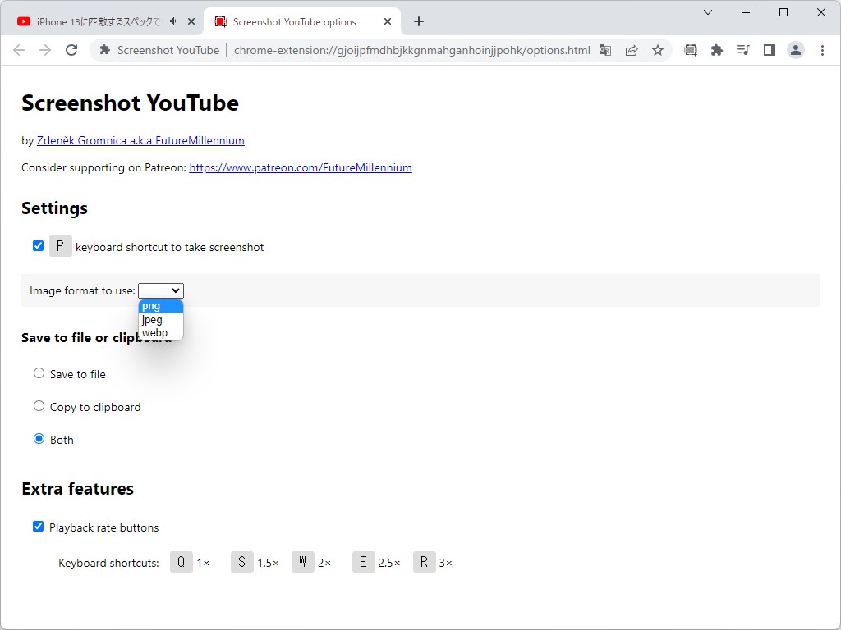The height and width of the screenshot is (630, 841).
Task: Click the P shortcut key field
Action: pyautogui.click(x=61, y=246)
